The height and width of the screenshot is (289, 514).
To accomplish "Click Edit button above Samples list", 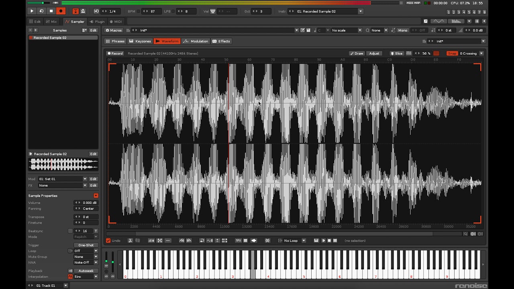I will point(93,30).
